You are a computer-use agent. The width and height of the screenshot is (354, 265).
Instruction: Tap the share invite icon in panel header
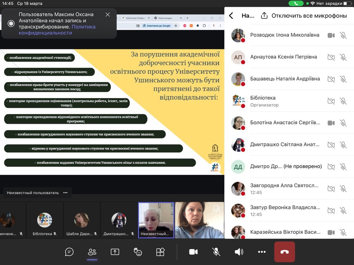click(x=264, y=16)
